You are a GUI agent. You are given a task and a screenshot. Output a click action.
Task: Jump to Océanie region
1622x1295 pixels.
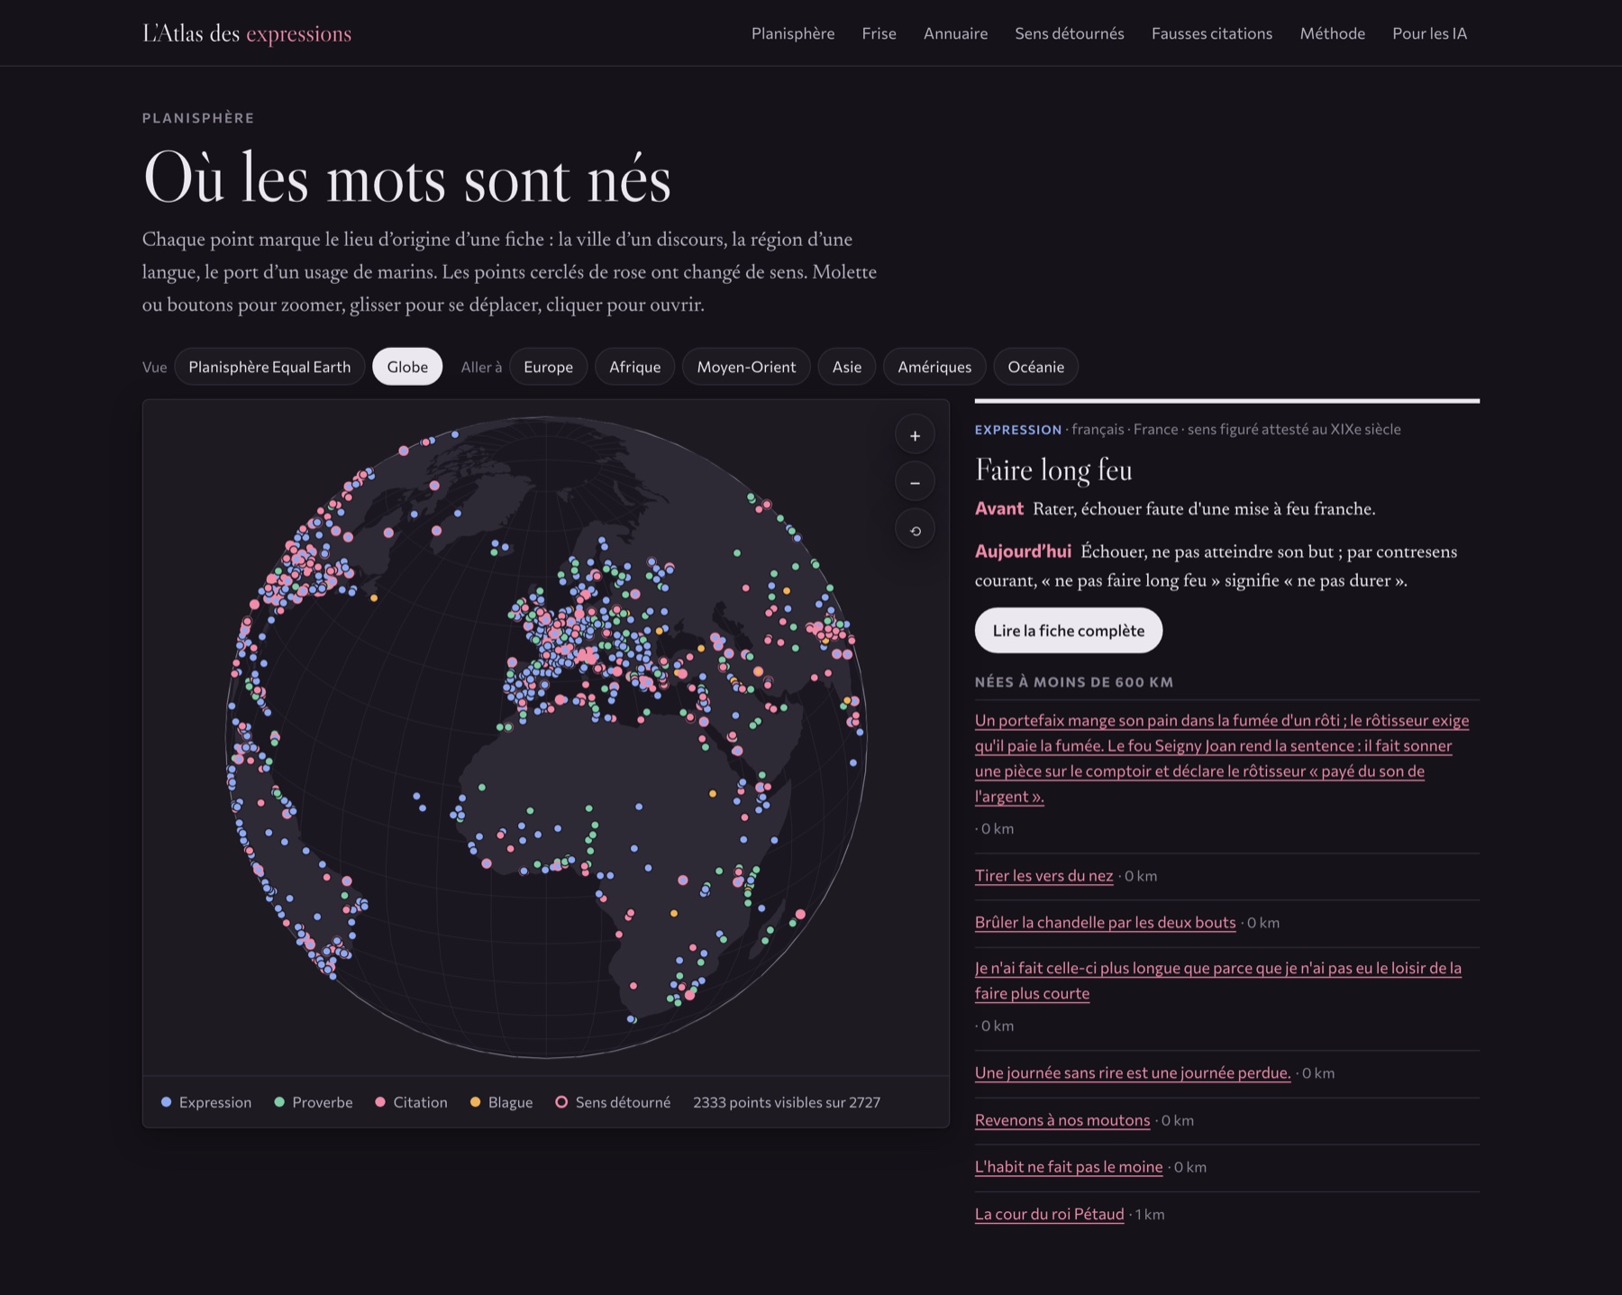[x=1035, y=367]
